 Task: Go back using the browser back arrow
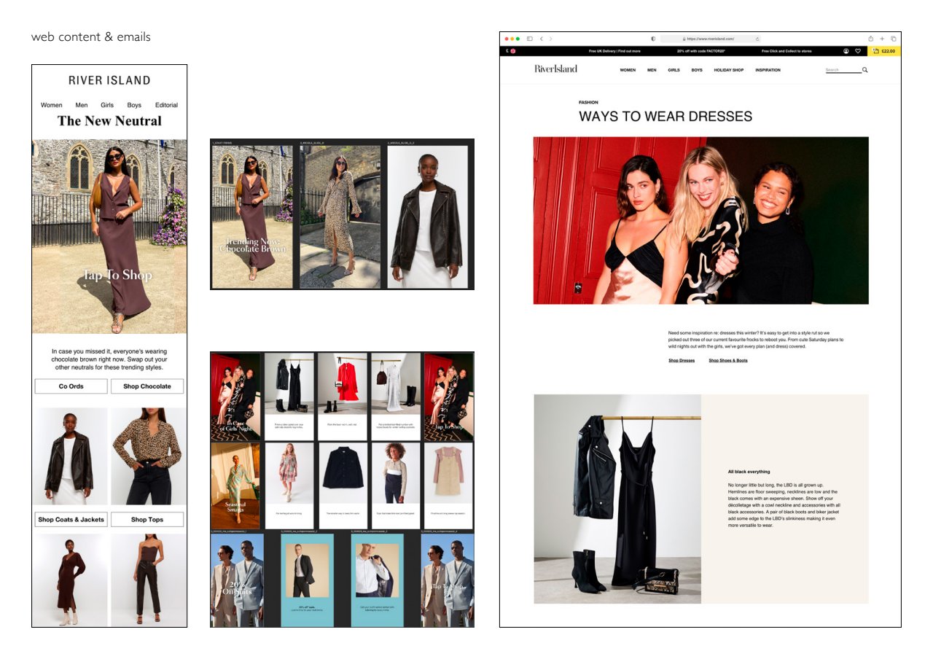tap(542, 39)
